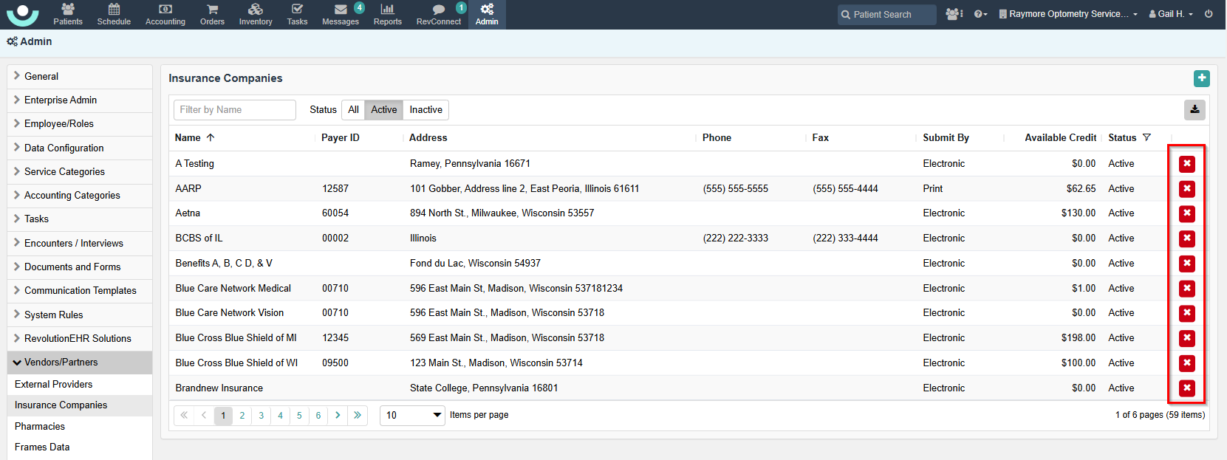Select Pharmacies in the sidebar
The image size is (1227, 460).
tap(40, 427)
